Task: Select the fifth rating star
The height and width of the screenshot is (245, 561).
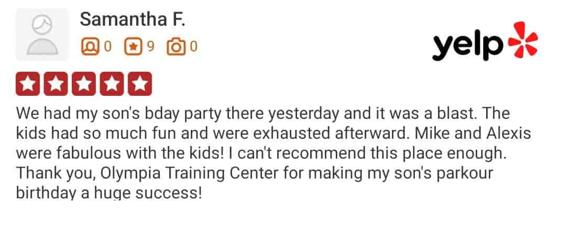Action: [140, 84]
